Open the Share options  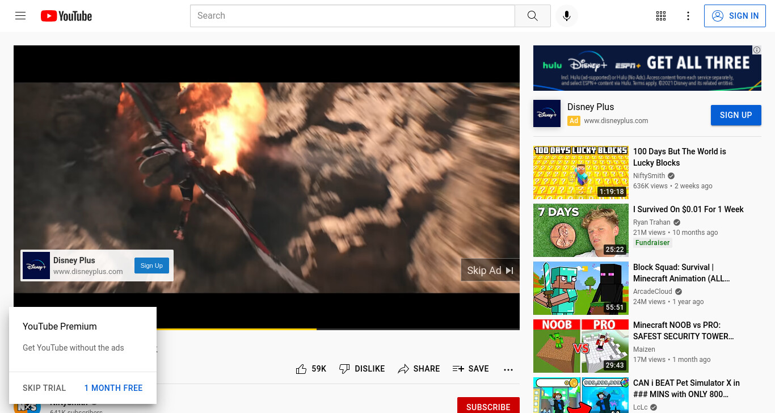point(419,369)
